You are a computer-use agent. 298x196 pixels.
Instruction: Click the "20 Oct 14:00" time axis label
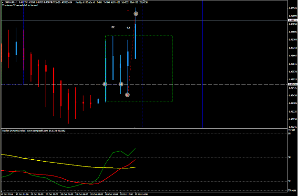coord(141,194)
